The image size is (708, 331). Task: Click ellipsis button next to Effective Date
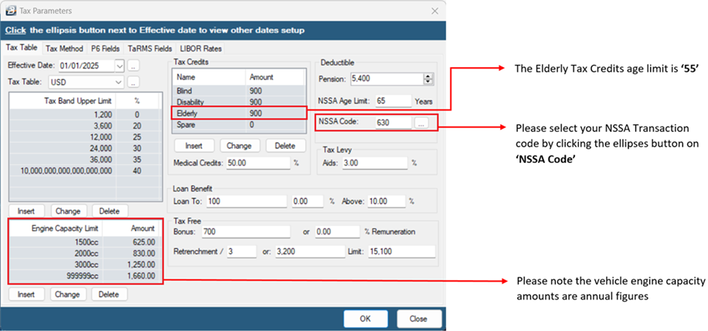(133, 66)
